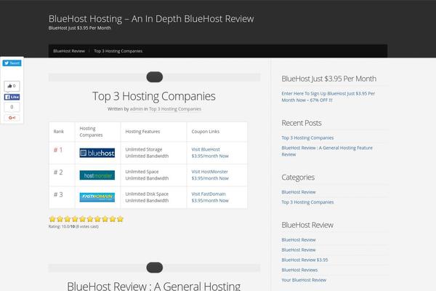Click the site title BlueHost Hosting header

pos(151,19)
